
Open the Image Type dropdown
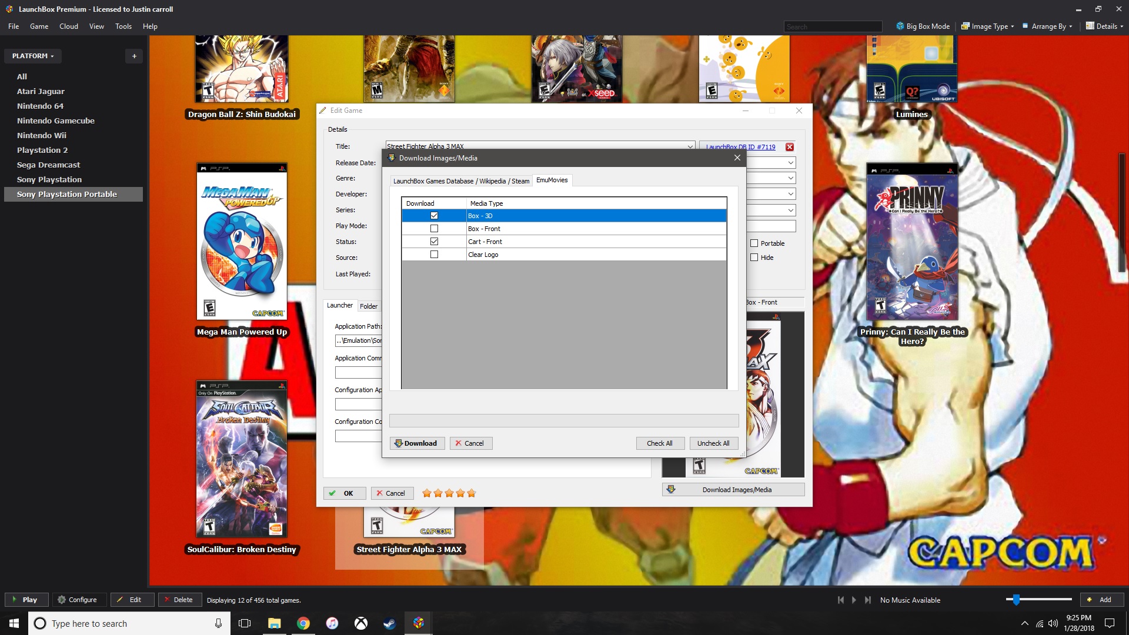(988, 26)
